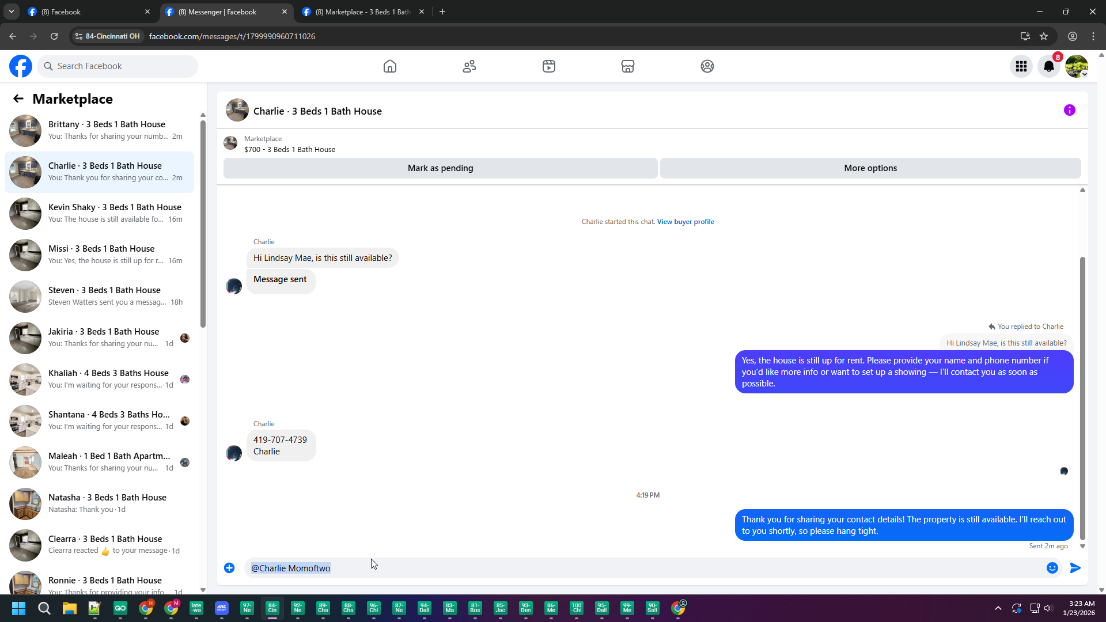The image size is (1106, 622).
Task: Reload the page
Action: 54,36
